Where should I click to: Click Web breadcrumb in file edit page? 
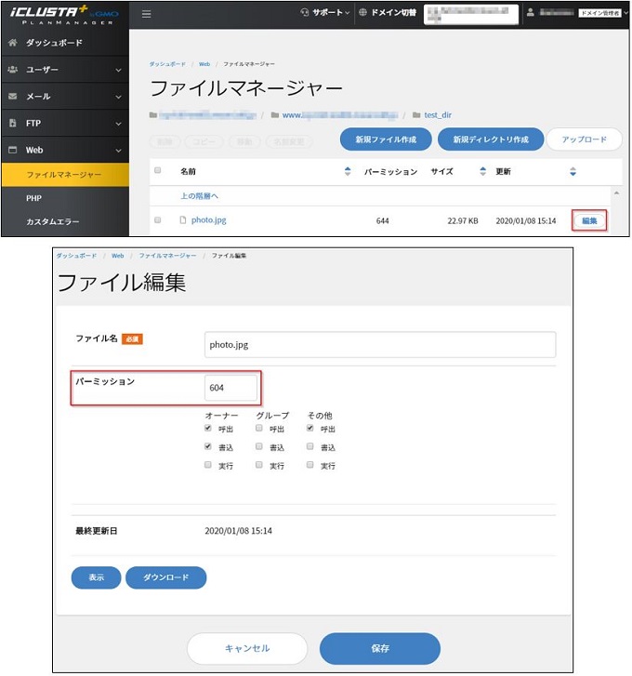click(x=117, y=256)
